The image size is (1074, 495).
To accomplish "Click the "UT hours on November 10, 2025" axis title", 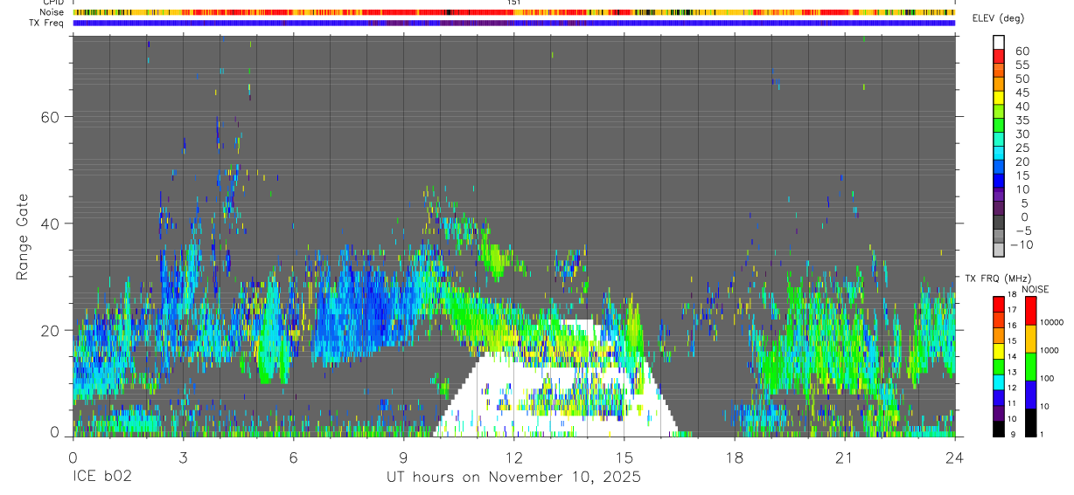I will click(x=514, y=478).
